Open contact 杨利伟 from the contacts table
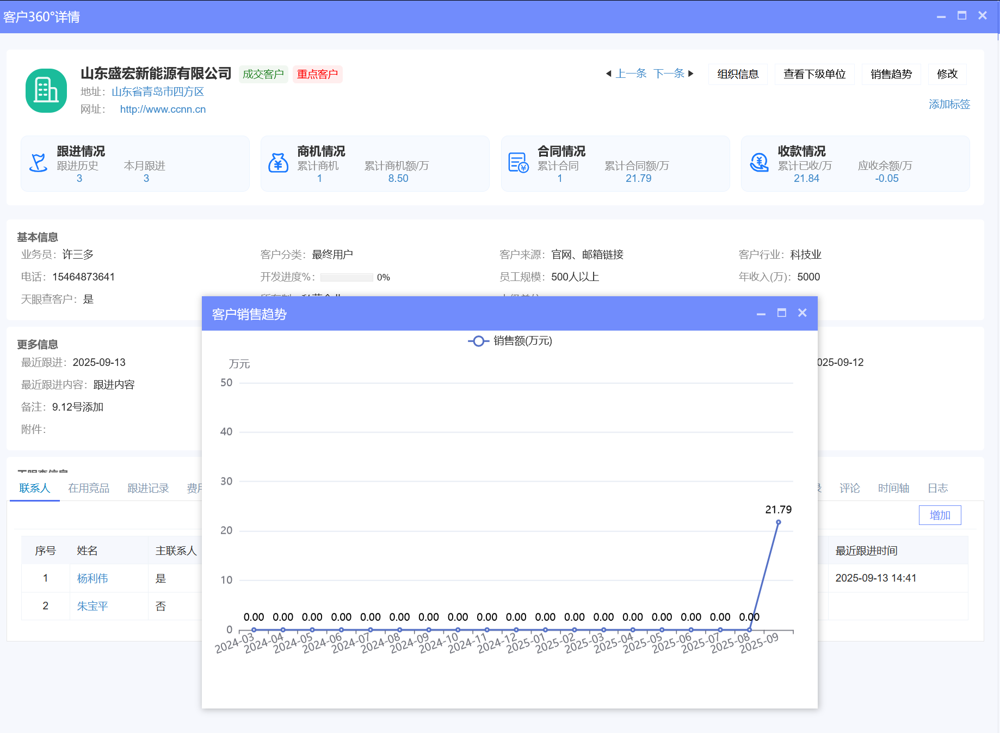The image size is (1000, 733). pos(92,578)
